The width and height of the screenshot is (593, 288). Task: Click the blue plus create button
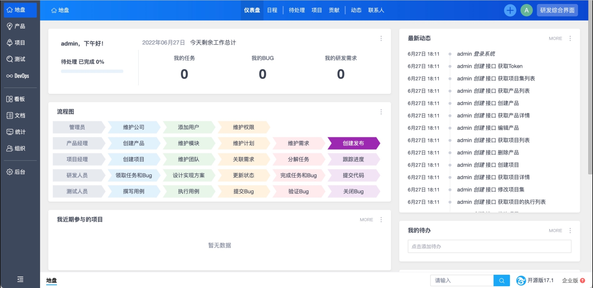tap(510, 10)
